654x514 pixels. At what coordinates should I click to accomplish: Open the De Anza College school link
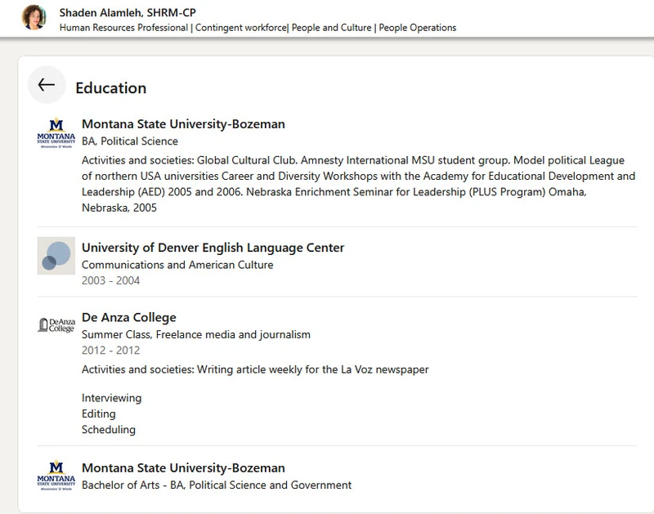click(x=129, y=318)
